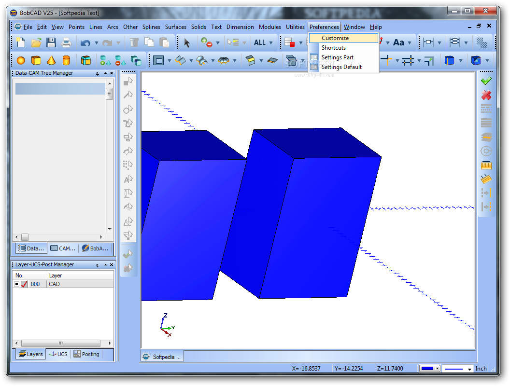The width and height of the screenshot is (510, 386).
Task: Click the Inch units label
Action: [481, 369]
